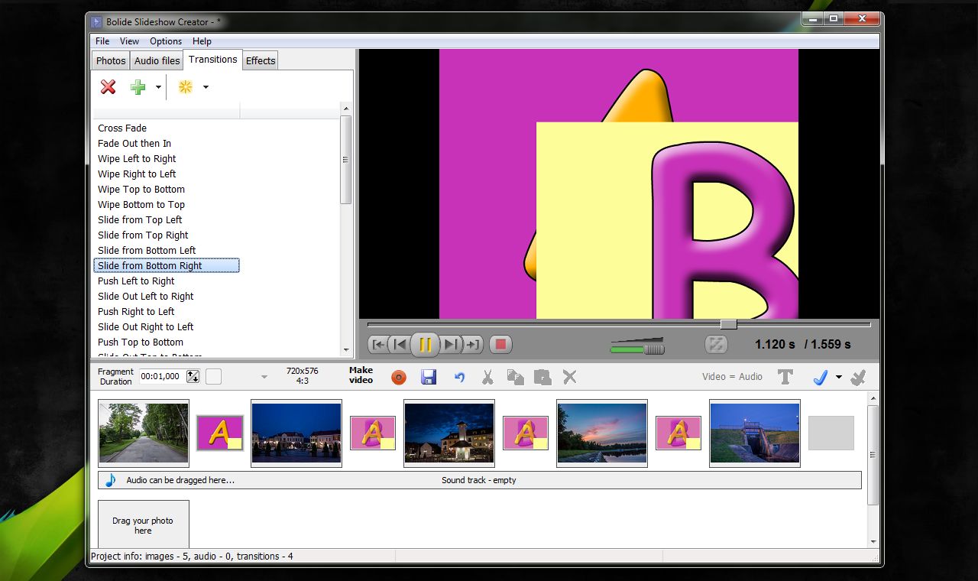Click transitions list scroll down arrow
This screenshot has width=978, height=581.
point(346,350)
